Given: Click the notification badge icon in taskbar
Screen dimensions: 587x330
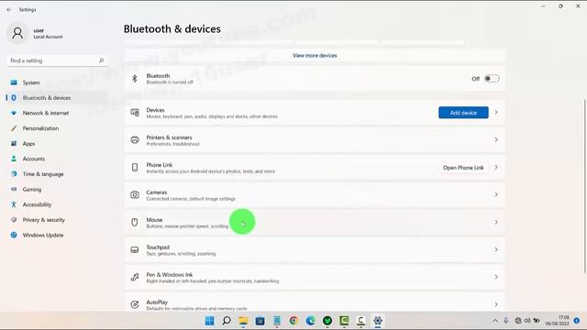Looking at the screenshot, I should (577, 321).
